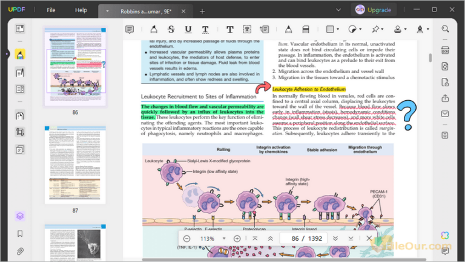Select the highlighter tool in toolbar
This screenshot has height=262, width=465.
click(x=154, y=29)
